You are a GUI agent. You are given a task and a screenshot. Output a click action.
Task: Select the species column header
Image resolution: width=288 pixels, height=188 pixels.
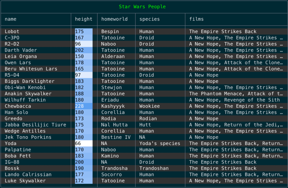tap(149, 19)
